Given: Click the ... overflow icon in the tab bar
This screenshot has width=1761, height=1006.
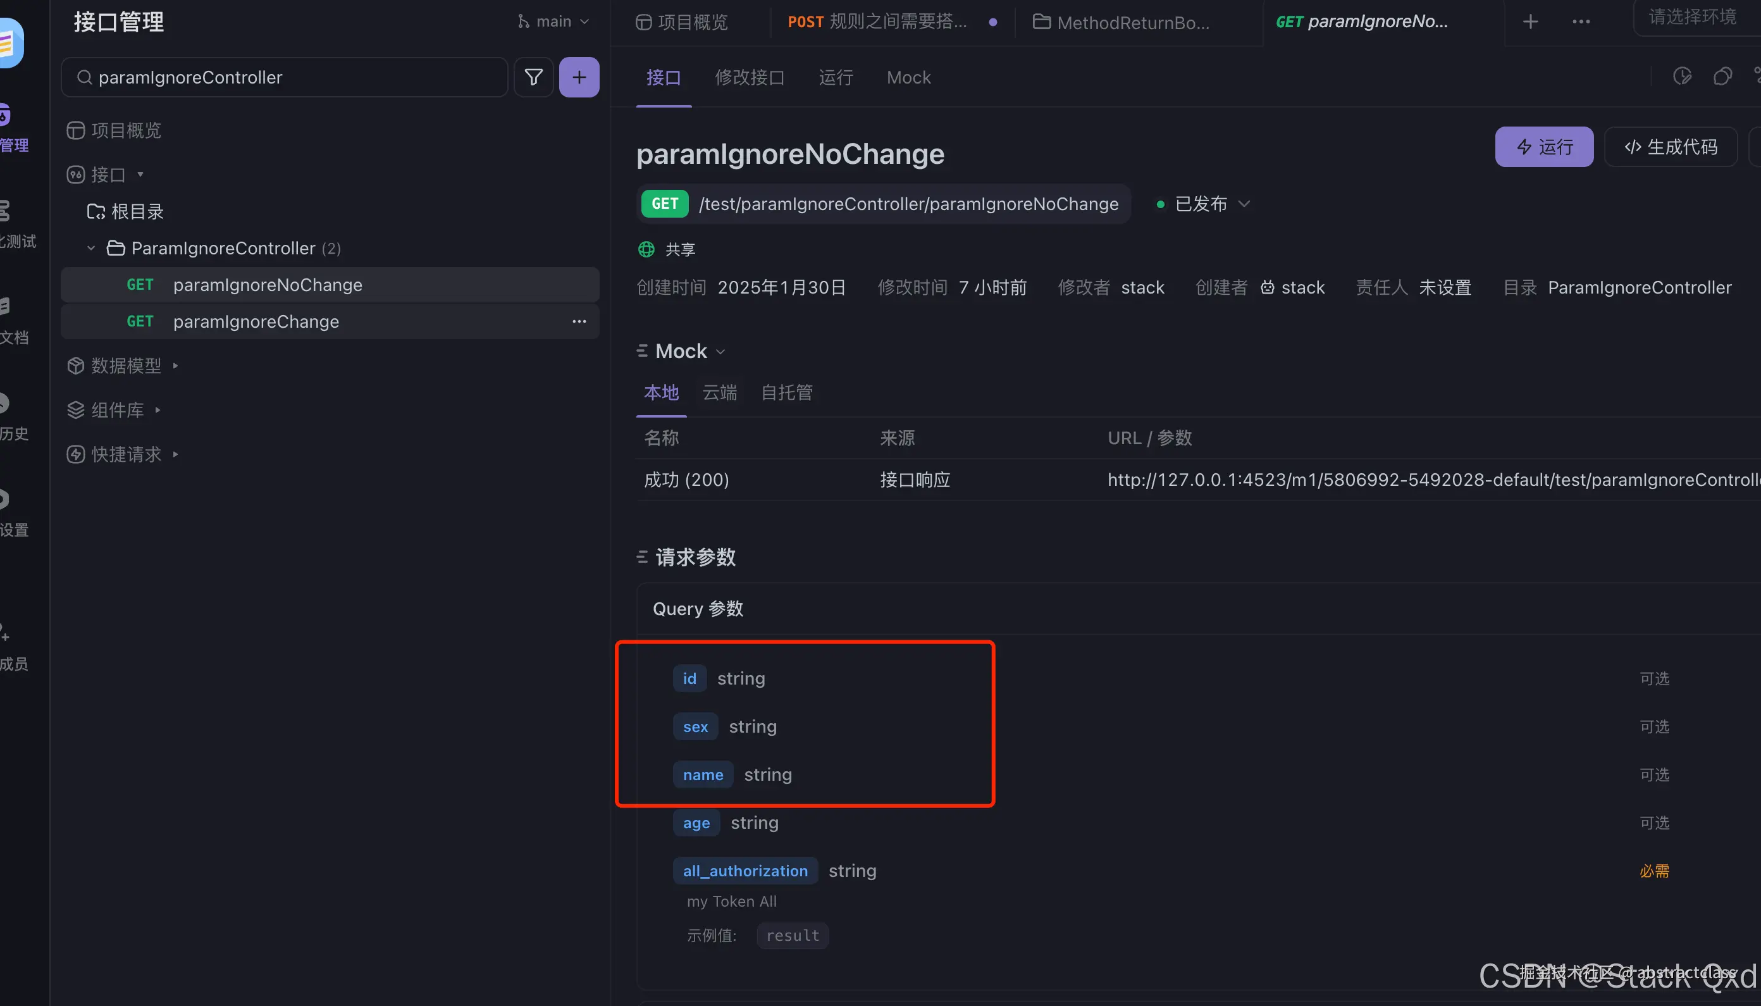Looking at the screenshot, I should tap(1581, 22).
